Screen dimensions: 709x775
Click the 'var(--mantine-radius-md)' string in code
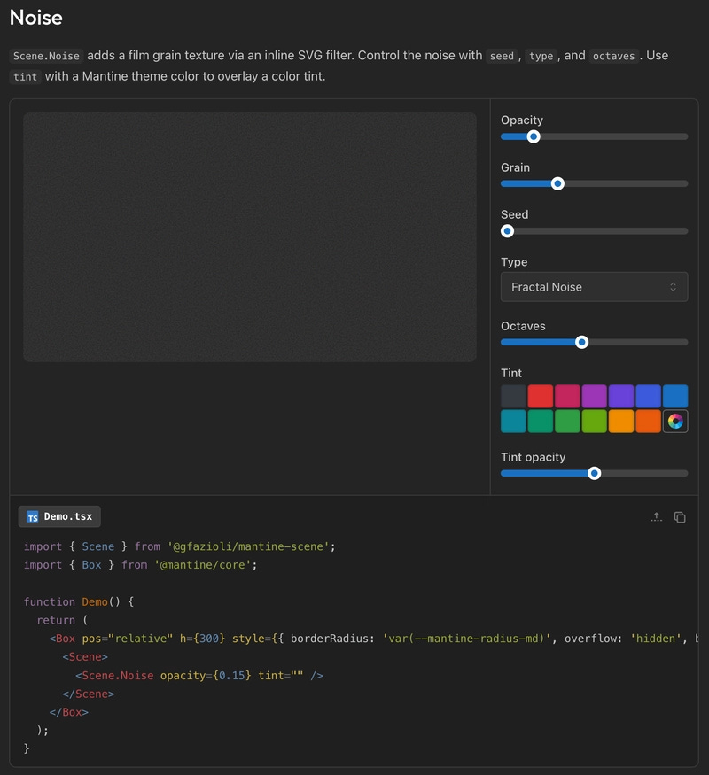pos(467,639)
